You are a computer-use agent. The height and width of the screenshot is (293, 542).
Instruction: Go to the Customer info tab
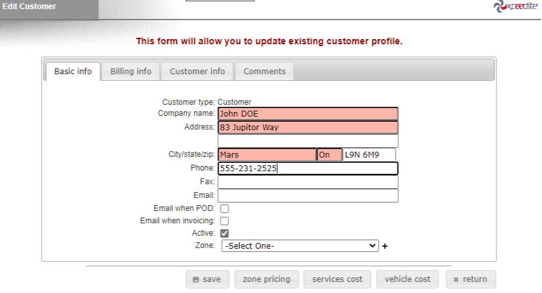tap(197, 72)
